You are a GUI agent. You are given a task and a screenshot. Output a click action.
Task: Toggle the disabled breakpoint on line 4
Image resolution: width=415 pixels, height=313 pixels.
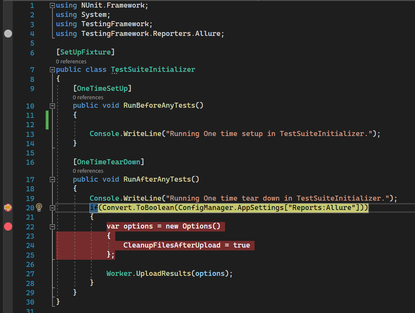tap(8, 34)
